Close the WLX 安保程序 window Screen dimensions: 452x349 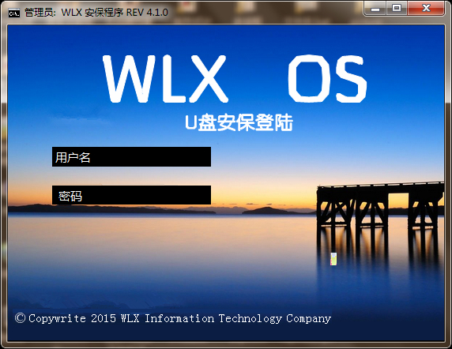pyautogui.click(x=426, y=8)
